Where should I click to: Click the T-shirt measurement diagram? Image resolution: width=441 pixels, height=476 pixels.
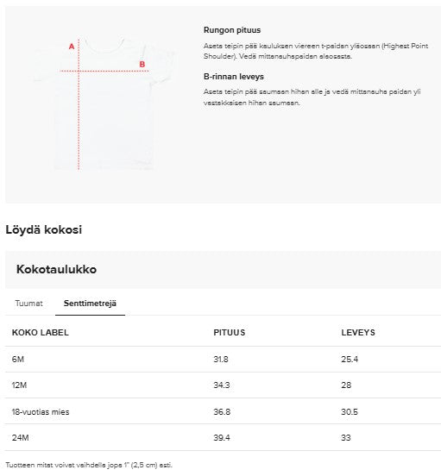[104, 103]
